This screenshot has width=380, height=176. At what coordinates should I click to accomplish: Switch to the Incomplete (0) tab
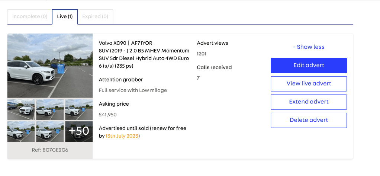pyautogui.click(x=30, y=17)
